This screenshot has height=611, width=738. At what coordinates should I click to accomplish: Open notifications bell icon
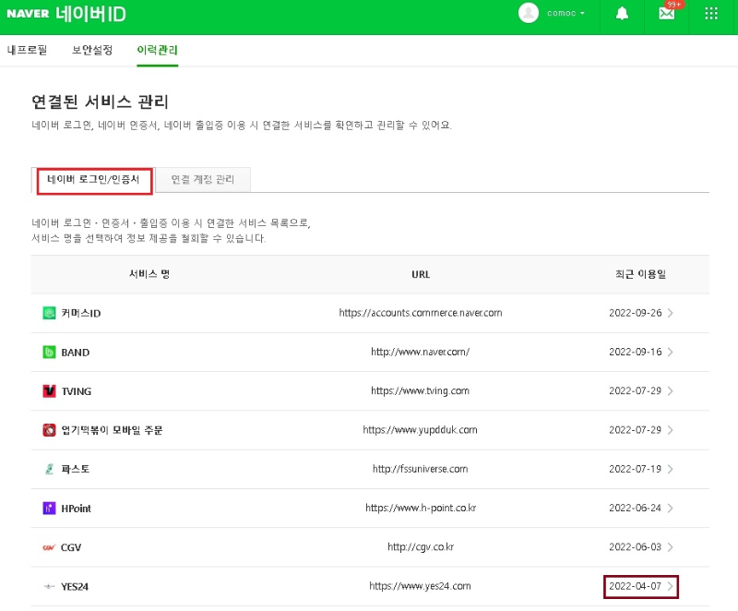pos(622,13)
